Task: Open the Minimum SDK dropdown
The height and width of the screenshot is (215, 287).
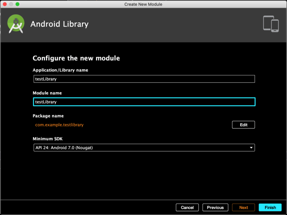Action: pyautogui.click(x=144, y=148)
